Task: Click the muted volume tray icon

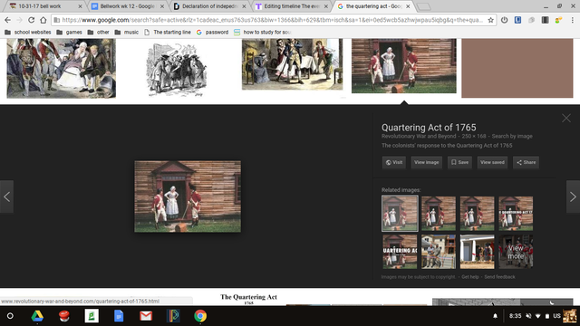Action: tap(528, 316)
